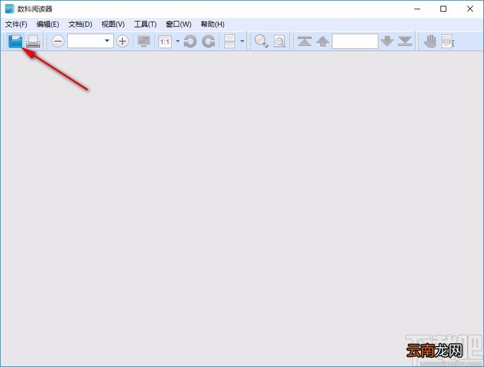Maximize the 数科阅读器 window
Image resolution: width=484 pixels, height=367 pixels.
tap(443, 9)
